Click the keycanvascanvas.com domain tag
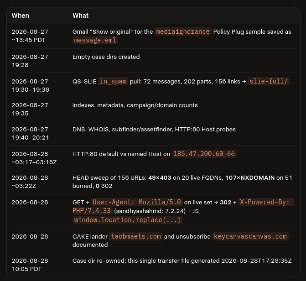 [x=250, y=236]
